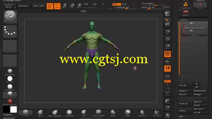Enable the Mrgb channel
The width and height of the screenshot is (212, 119).
86,4
